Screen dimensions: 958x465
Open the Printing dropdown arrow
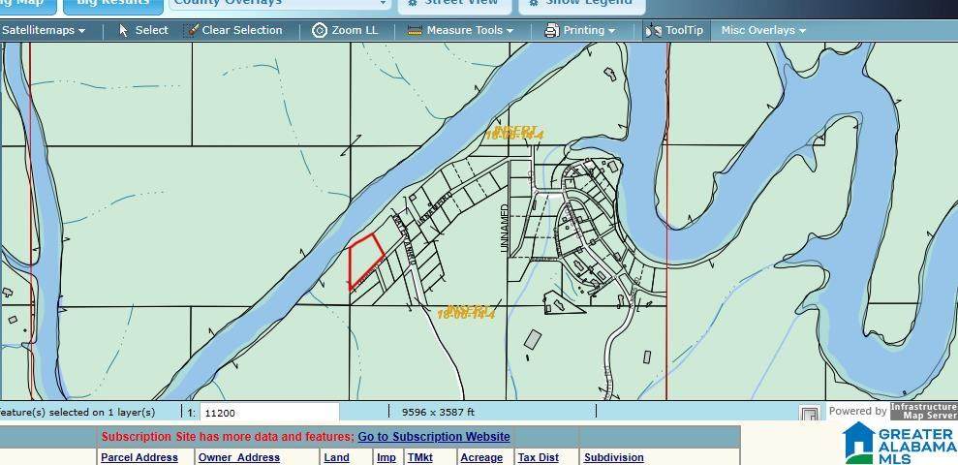click(x=612, y=31)
